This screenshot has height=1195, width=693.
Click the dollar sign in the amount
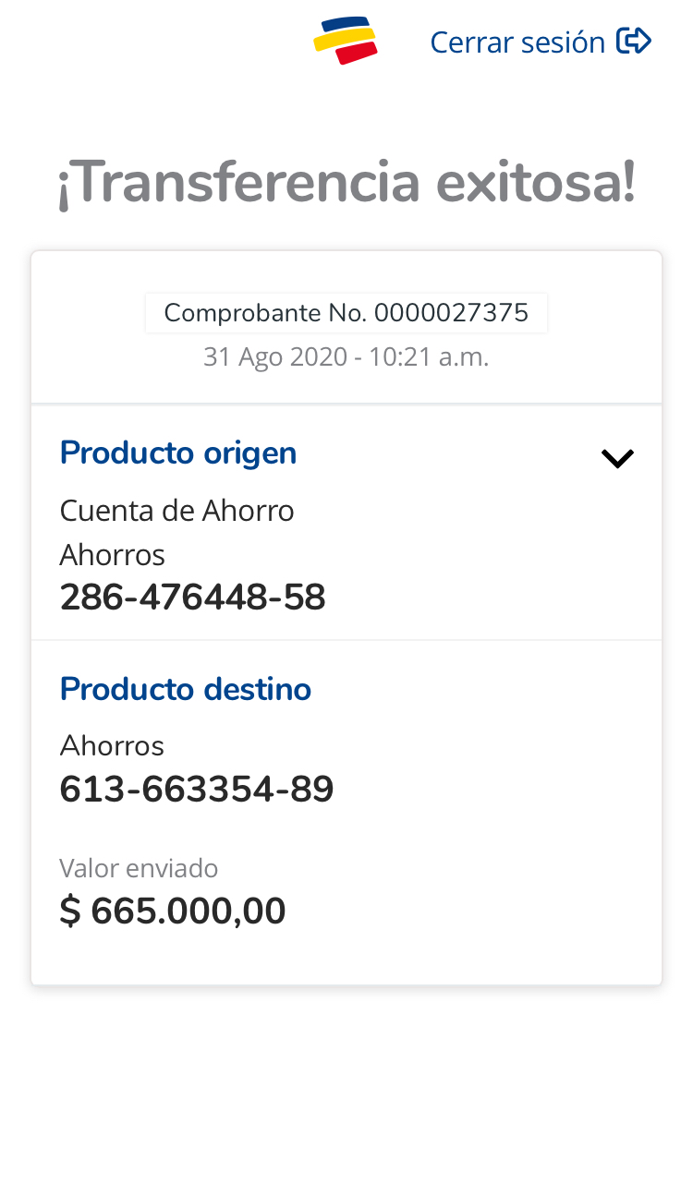(70, 911)
